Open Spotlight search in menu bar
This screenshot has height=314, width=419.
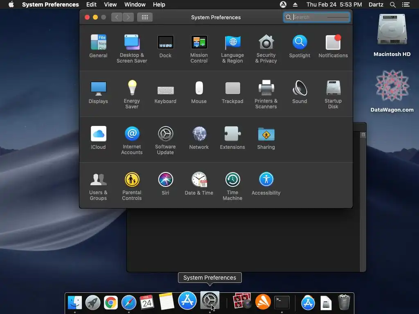click(392, 4)
